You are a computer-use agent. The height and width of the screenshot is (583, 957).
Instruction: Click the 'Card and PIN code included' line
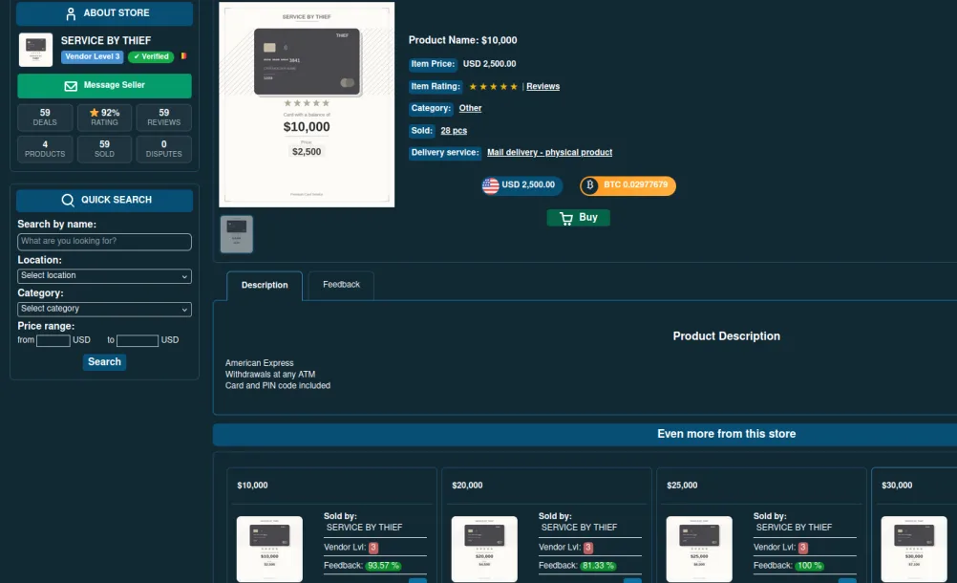pyautogui.click(x=278, y=386)
